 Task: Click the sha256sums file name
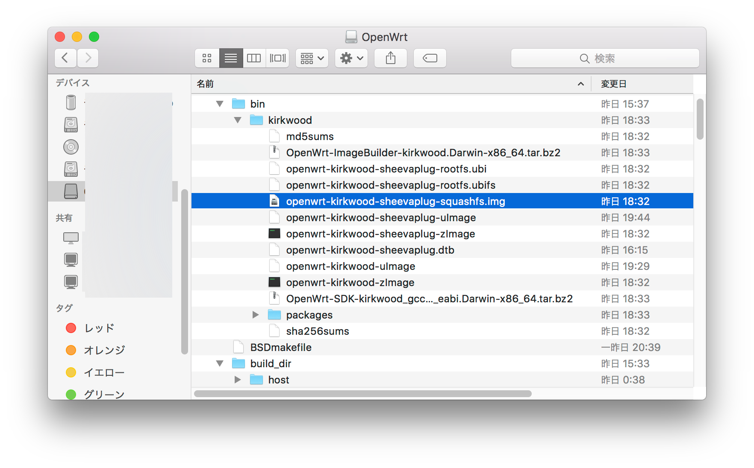pyautogui.click(x=318, y=331)
